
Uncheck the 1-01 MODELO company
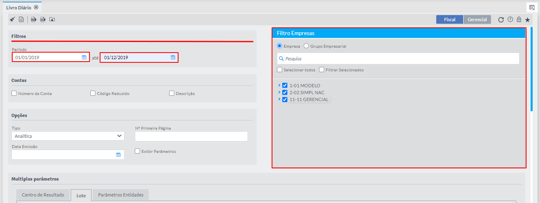coord(285,86)
